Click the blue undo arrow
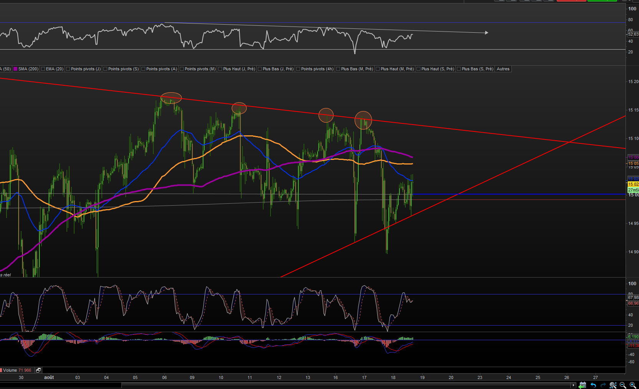 point(593,385)
